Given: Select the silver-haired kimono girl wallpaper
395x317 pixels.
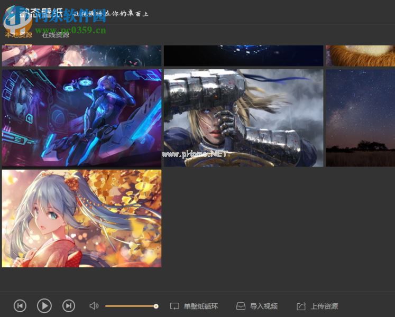Looking at the screenshot, I should [81, 218].
